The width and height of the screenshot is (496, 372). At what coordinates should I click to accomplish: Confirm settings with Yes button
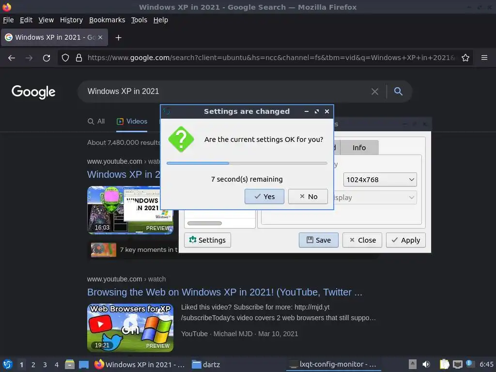click(x=264, y=197)
